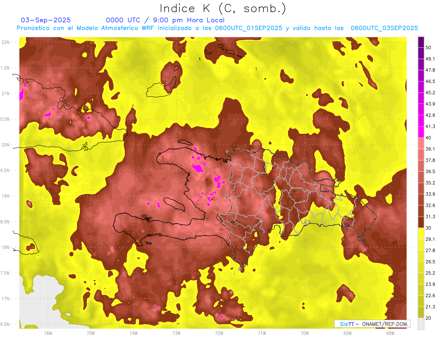Click the colorbar value "39.1"
Viewport: 438px width, 338px height.
point(430,149)
